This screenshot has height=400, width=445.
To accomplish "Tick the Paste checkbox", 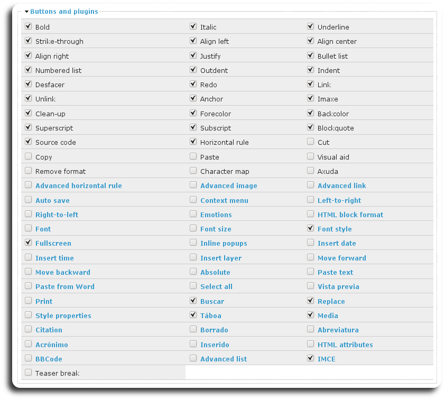I will 193,156.
